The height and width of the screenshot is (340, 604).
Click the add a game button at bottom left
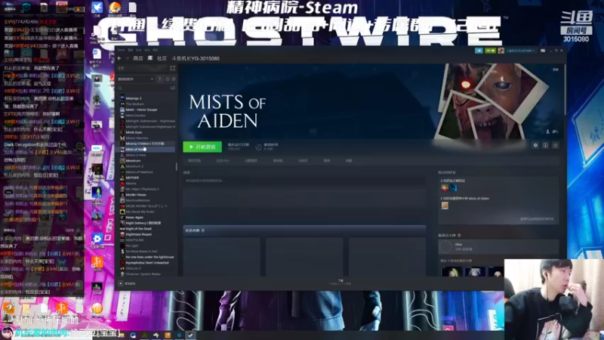coord(127,283)
